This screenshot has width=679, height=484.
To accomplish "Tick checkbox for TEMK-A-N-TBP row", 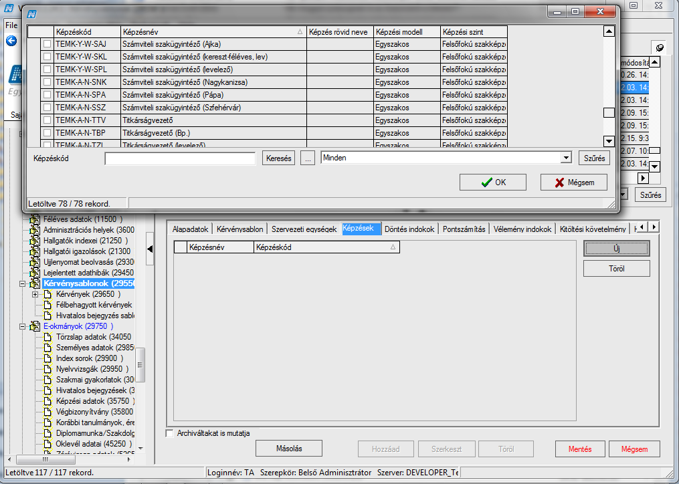I will tap(47, 133).
